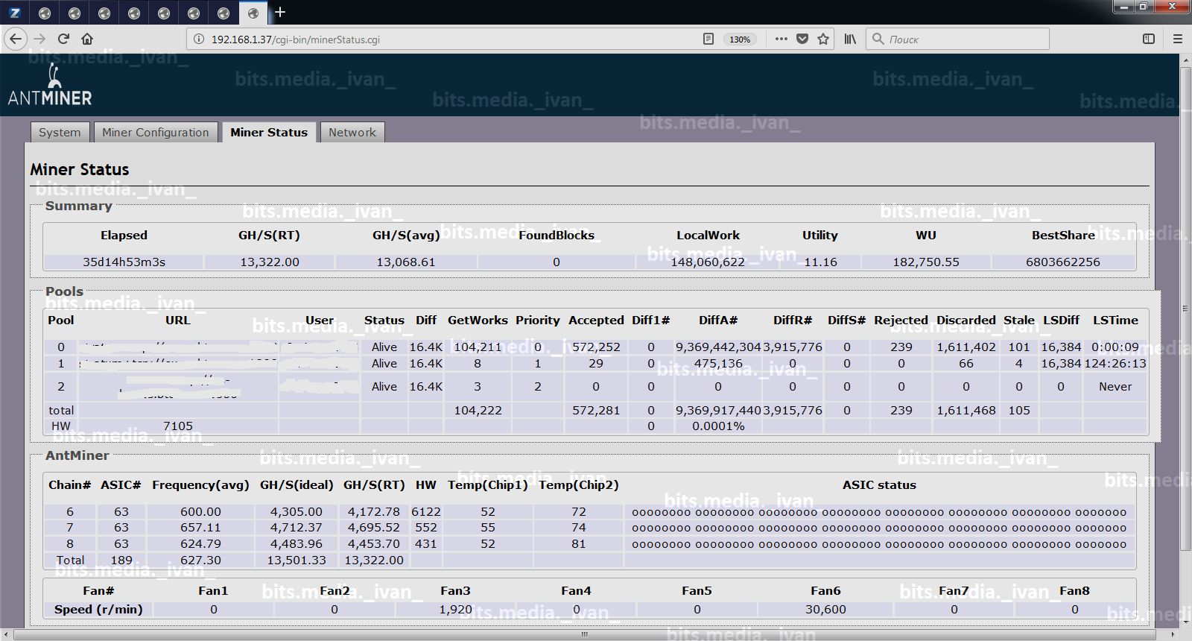This screenshot has height=641, width=1192.
Task: Select WU value 182,750.55
Action: pyautogui.click(x=926, y=262)
